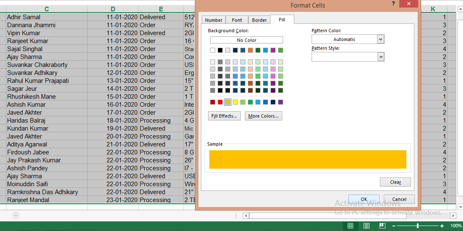Switch to the Number tab

pyautogui.click(x=214, y=20)
